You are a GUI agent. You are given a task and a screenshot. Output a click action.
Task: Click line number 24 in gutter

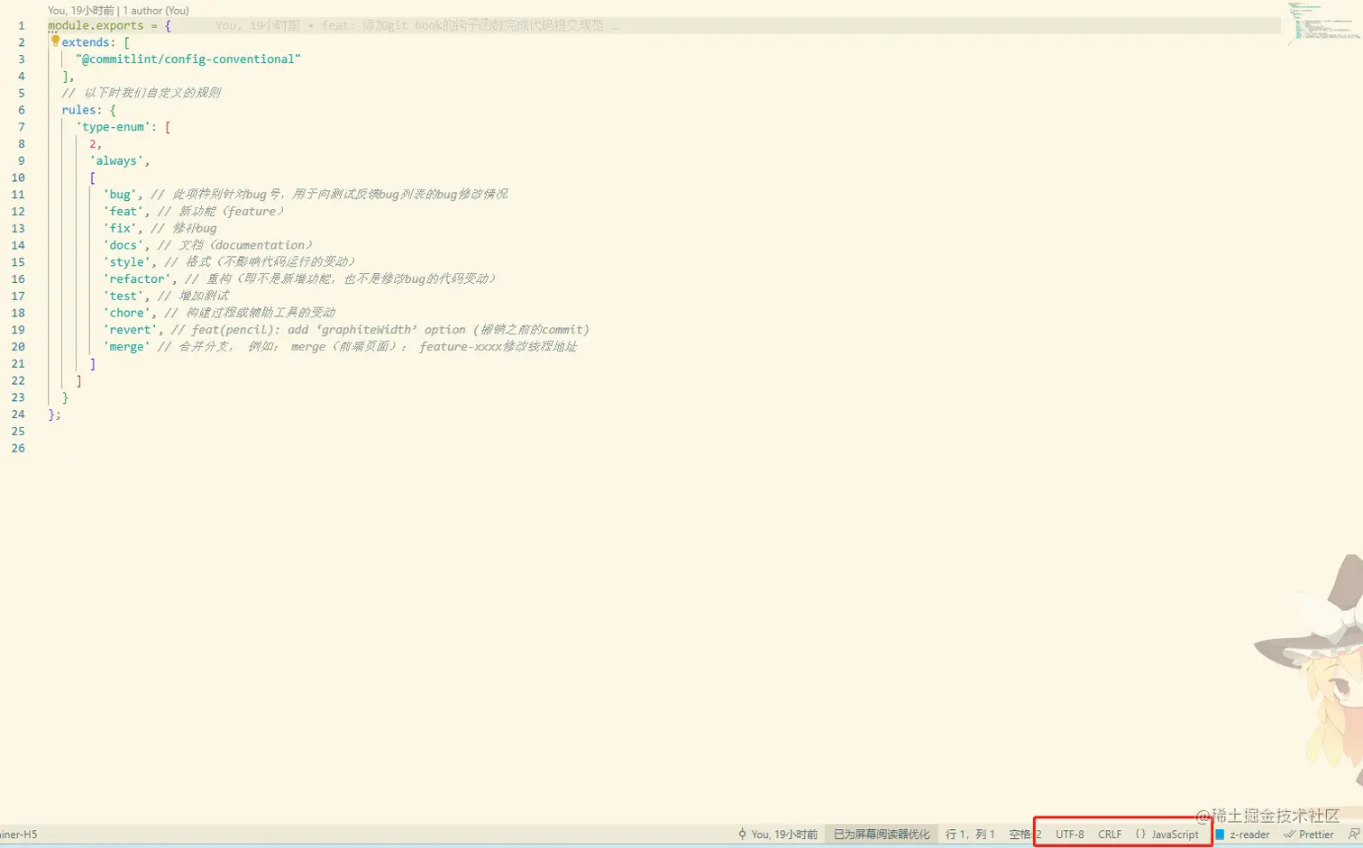(x=18, y=415)
